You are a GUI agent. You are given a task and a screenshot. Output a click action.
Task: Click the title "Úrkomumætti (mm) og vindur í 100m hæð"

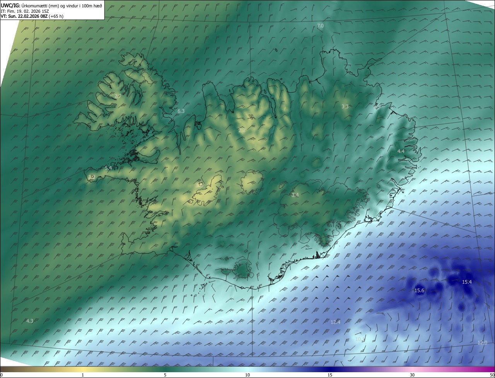pyautogui.click(x=62, y=5)
